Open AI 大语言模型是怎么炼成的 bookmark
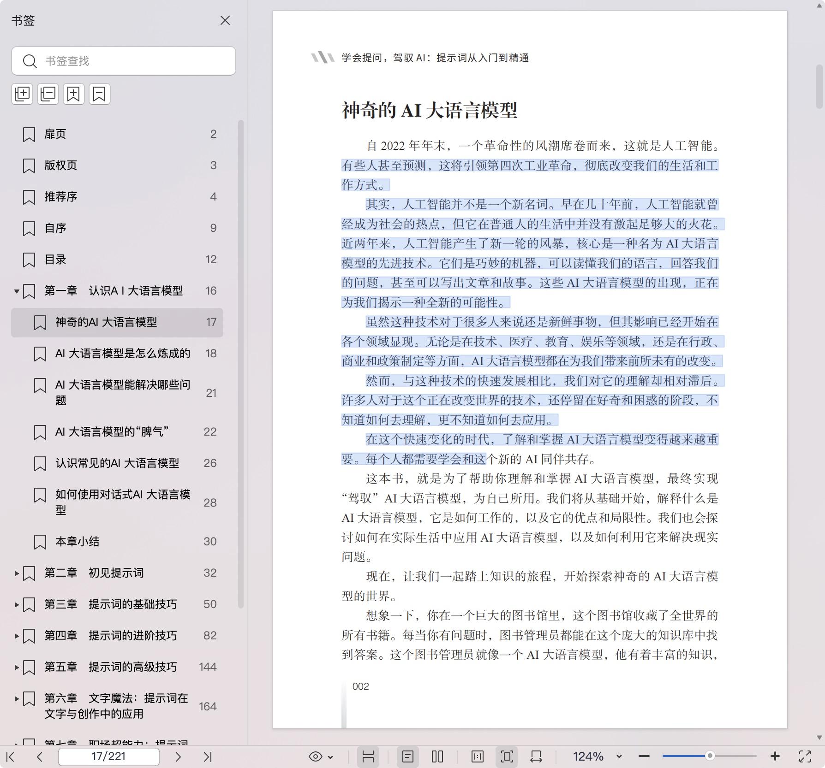This screenshot has height=768, width=825. [x=117, y=354]
